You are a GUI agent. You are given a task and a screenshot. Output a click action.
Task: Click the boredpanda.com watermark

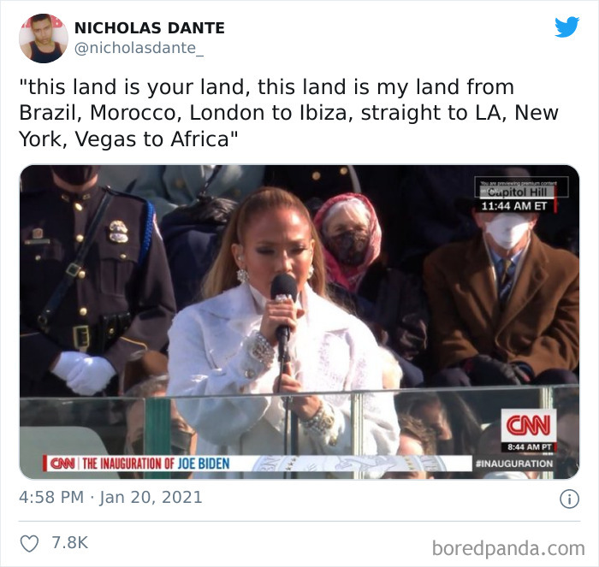[508, 548]
